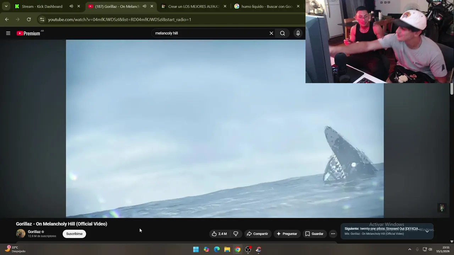Image resolution: width=454 pixels, height=255 pixels.
Task: Share video with Compartir button
Action: [258, 234]
